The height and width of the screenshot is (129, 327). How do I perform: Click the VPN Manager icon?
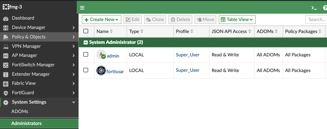click(x=6, y=47)
